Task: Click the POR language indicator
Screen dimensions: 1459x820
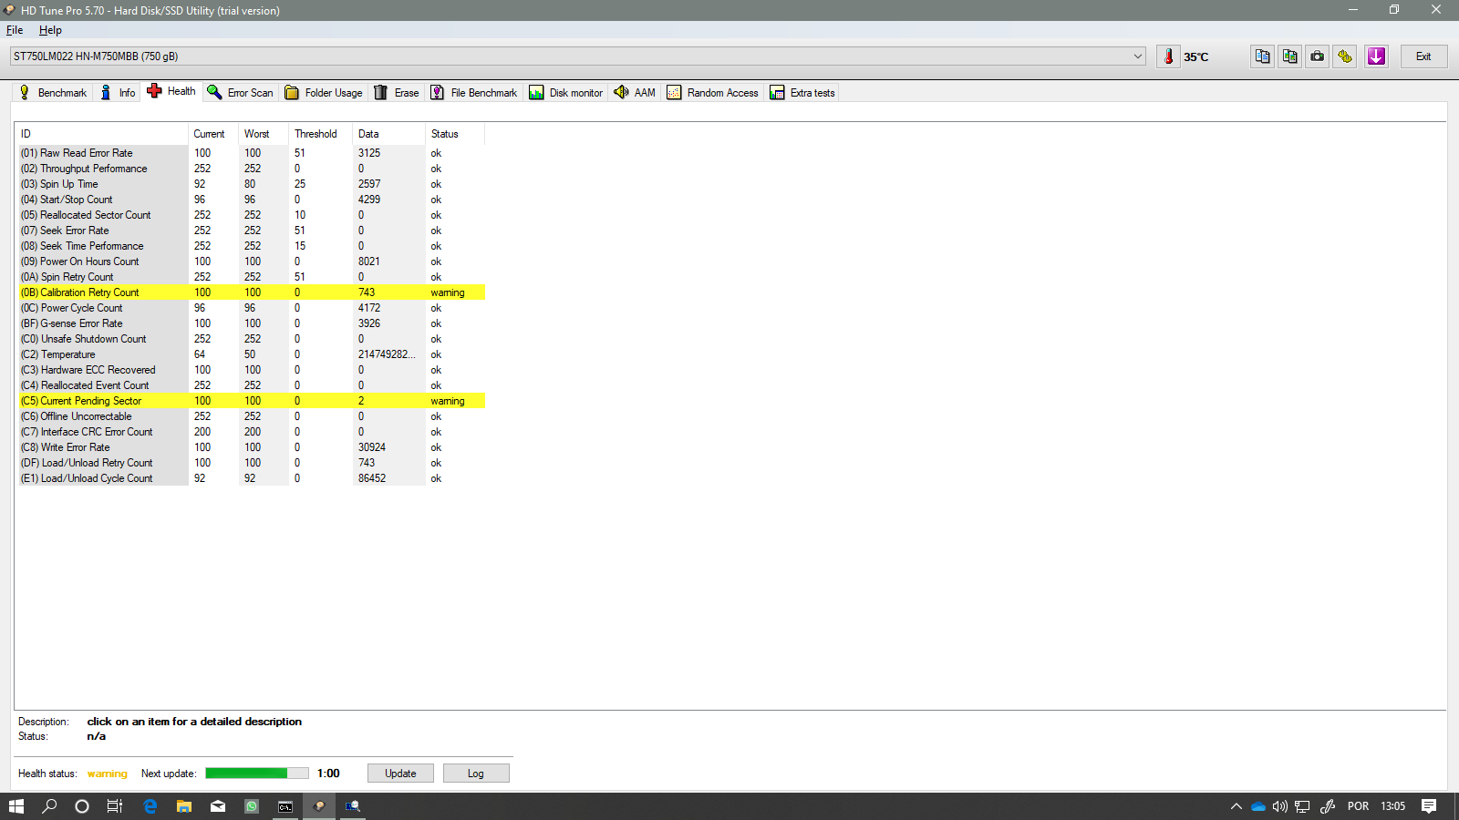Action: [1358, 806]
